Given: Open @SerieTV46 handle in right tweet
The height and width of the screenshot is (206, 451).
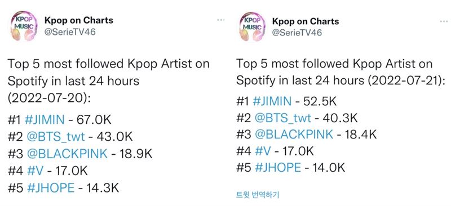Looking at the screenshot, I should [297, 33].
